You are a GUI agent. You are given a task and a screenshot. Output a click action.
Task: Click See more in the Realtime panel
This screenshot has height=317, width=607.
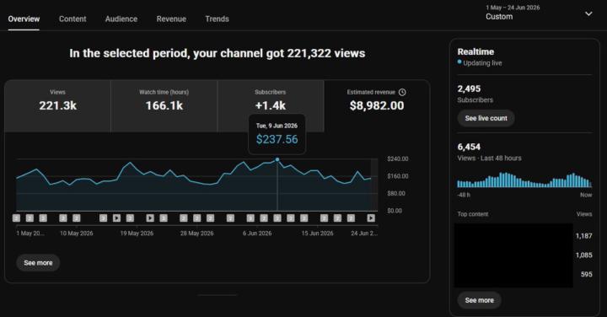coord(479,300)
